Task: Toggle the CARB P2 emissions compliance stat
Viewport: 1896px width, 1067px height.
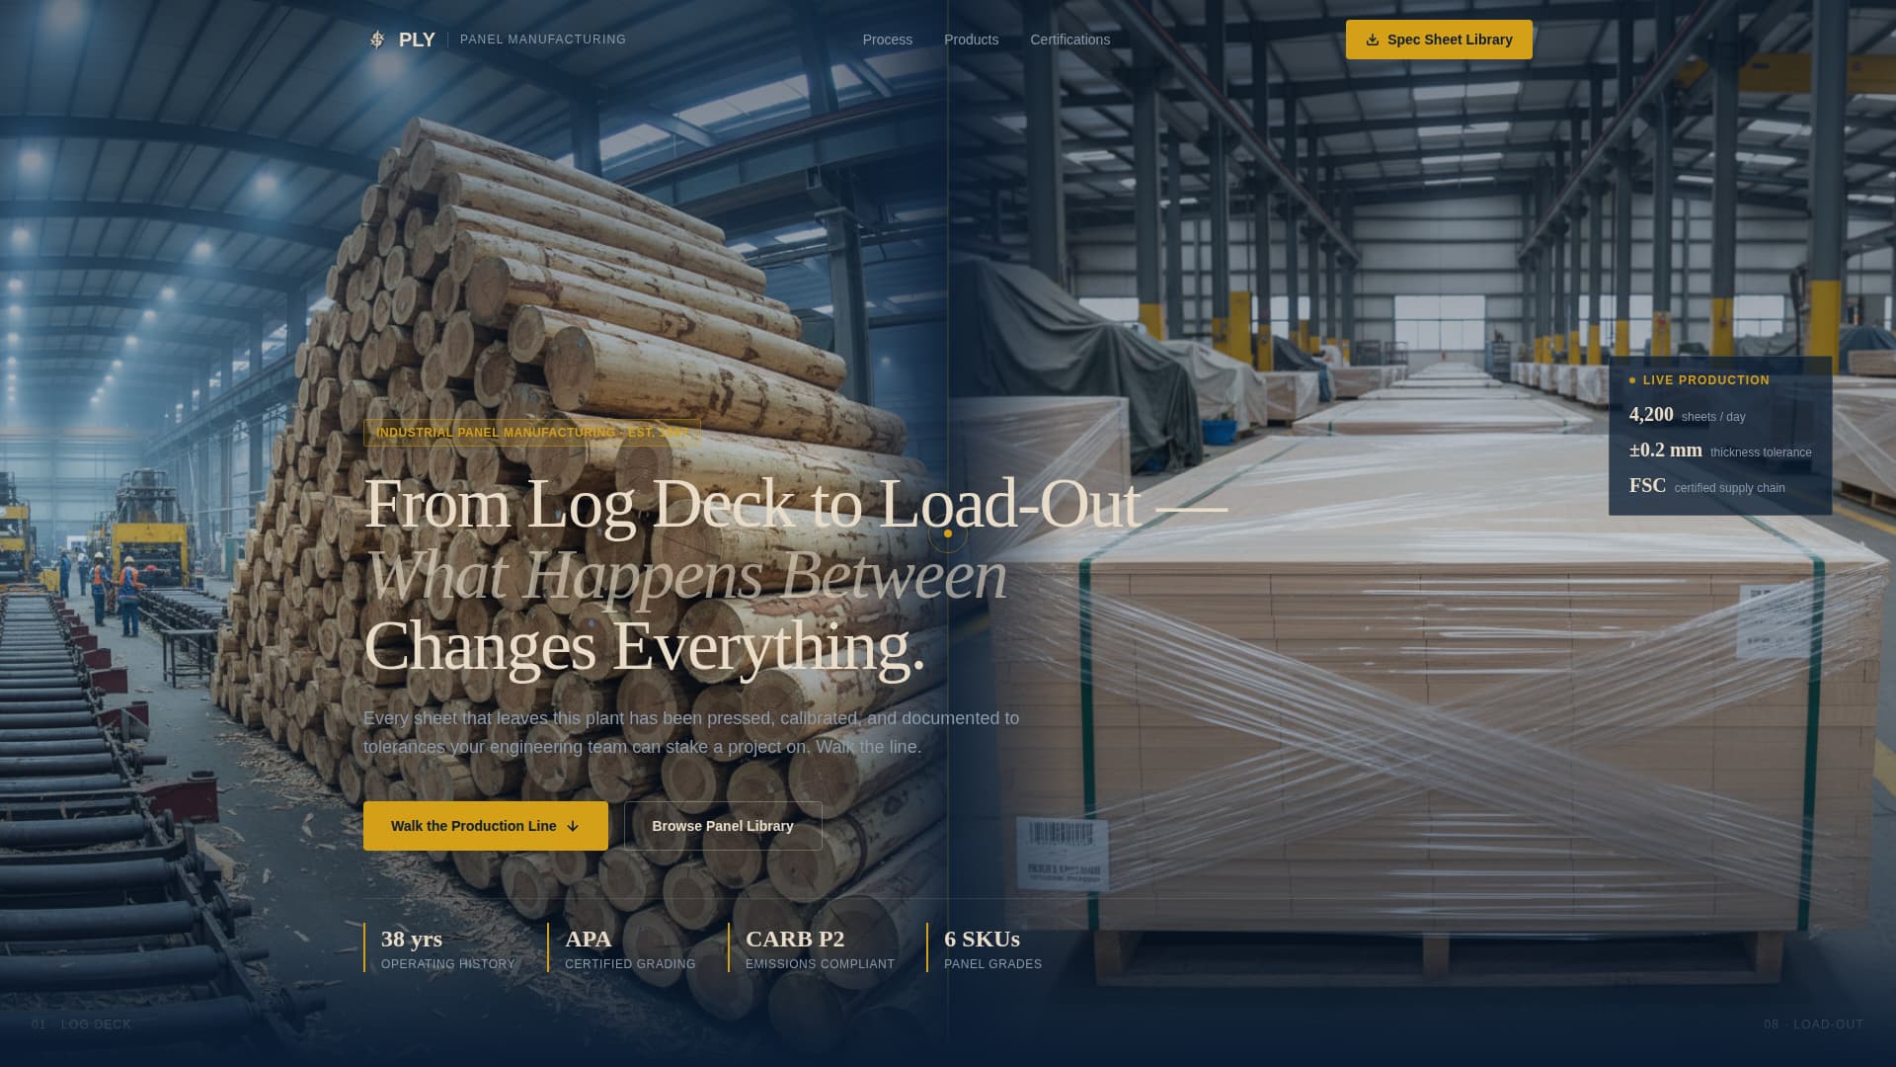Action: click(x=819, y=948)
